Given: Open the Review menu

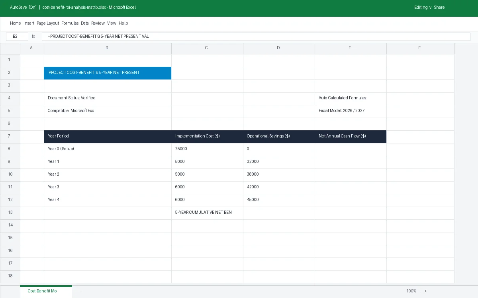Looking at the screenshot, I should (x=98, y=23).
